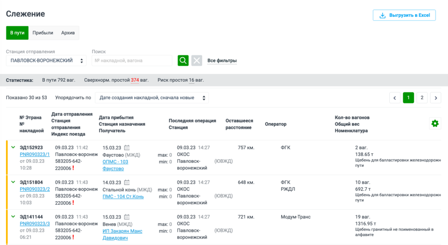Screen dimensions: 448x245
Task: Click calendar icon next to 14.03.23 arrival
Action: pos(127,183)
